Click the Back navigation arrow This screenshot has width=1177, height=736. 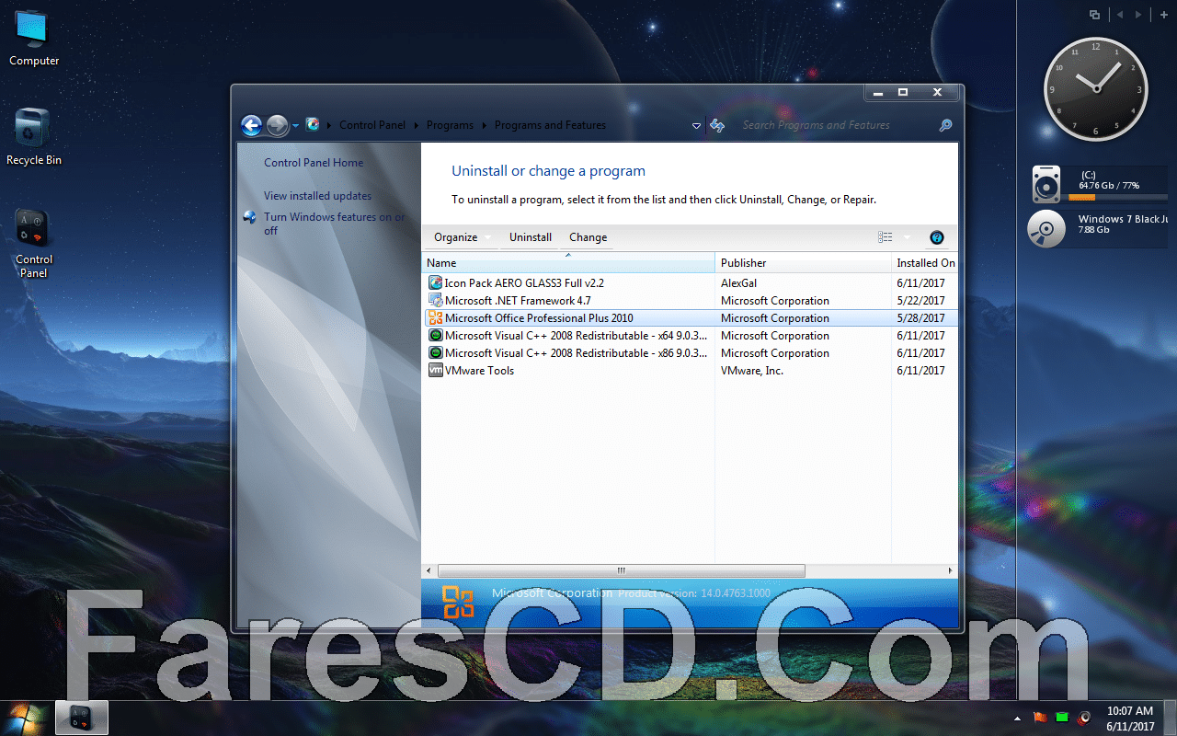coord(251,125)
